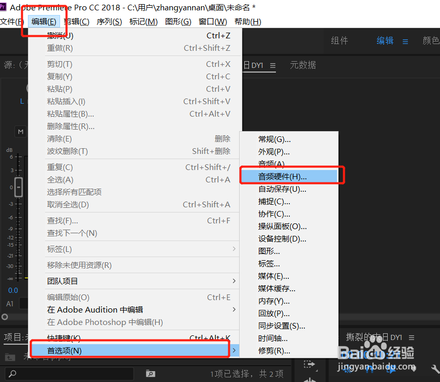The image size is (440, 382).
Task: Open 内存(Y)... preferences
Action: click(289, 301)
